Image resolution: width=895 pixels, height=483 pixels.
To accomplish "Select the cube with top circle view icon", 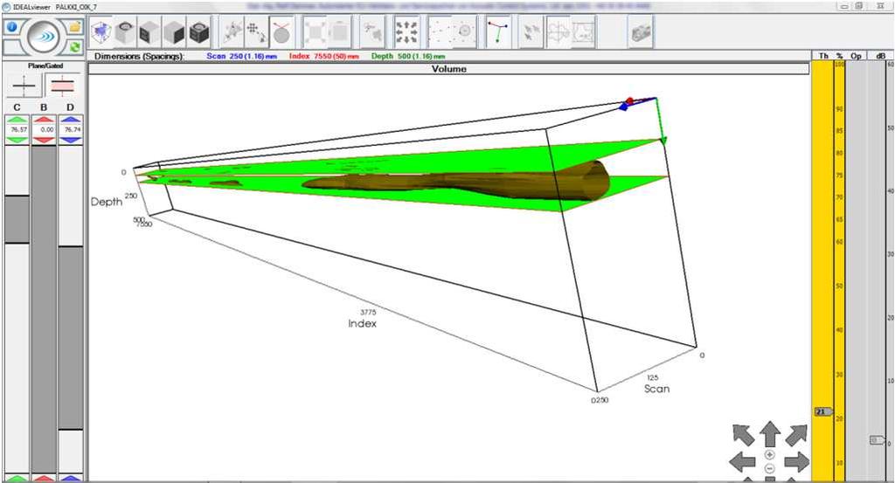I will point(125,32).
